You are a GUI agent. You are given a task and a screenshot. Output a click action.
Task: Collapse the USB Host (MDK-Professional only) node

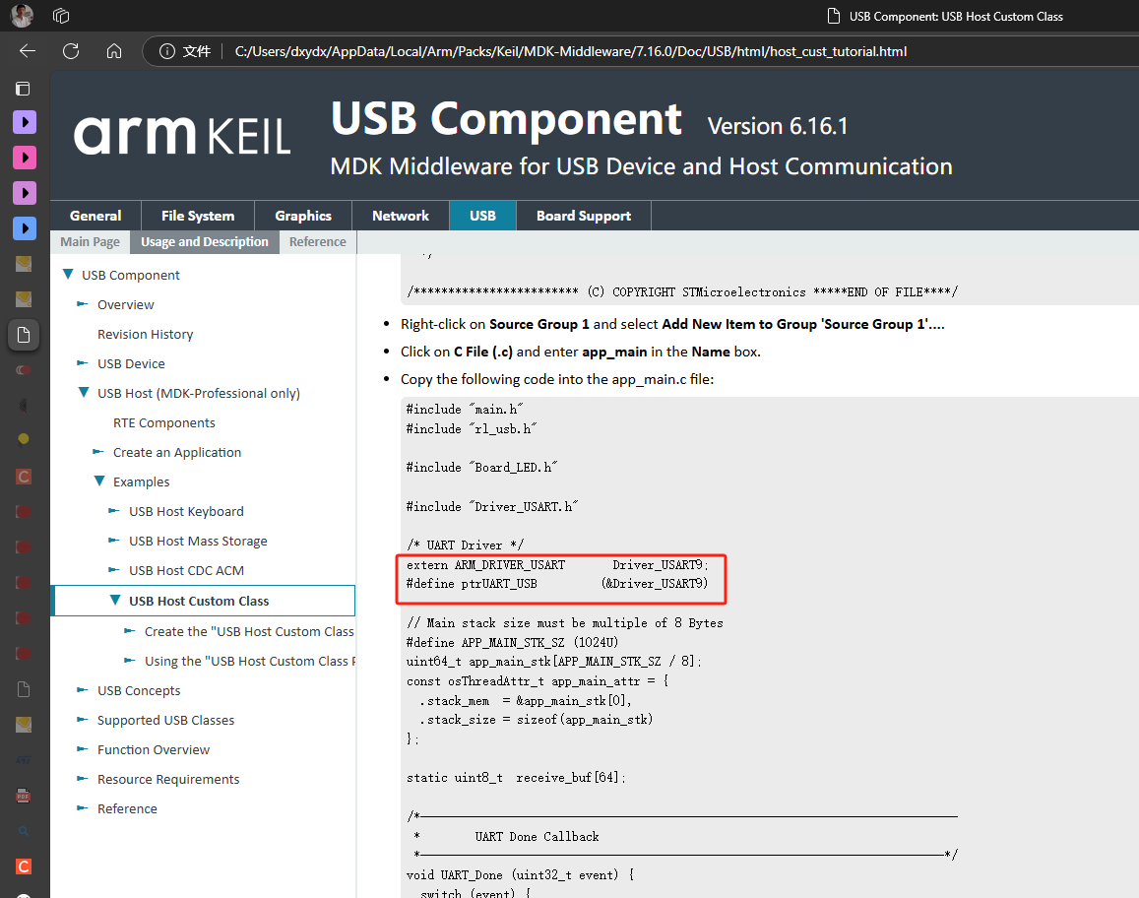84,392
